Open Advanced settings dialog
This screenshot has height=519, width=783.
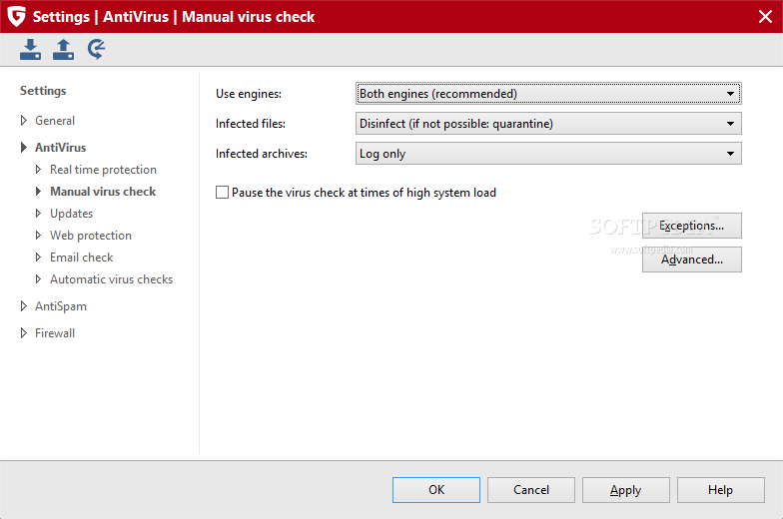(x=691, y=259)
